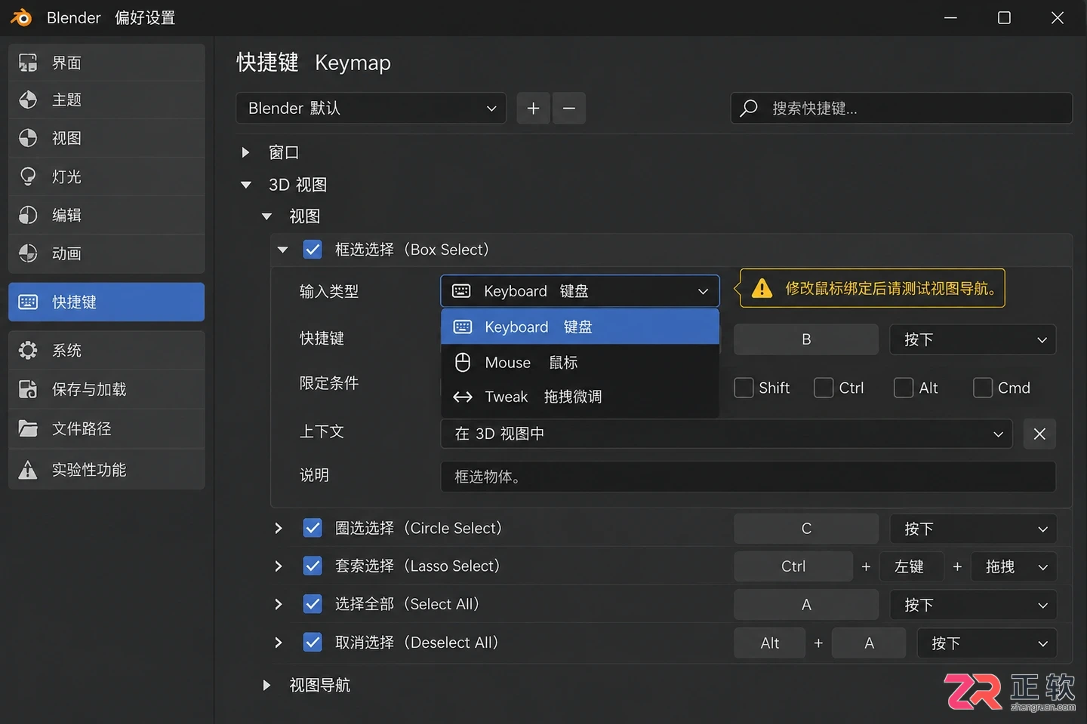Click the 保存与加载 disk icon
The width and height of the screenshot is (1087, 724).
pos(28,389)
